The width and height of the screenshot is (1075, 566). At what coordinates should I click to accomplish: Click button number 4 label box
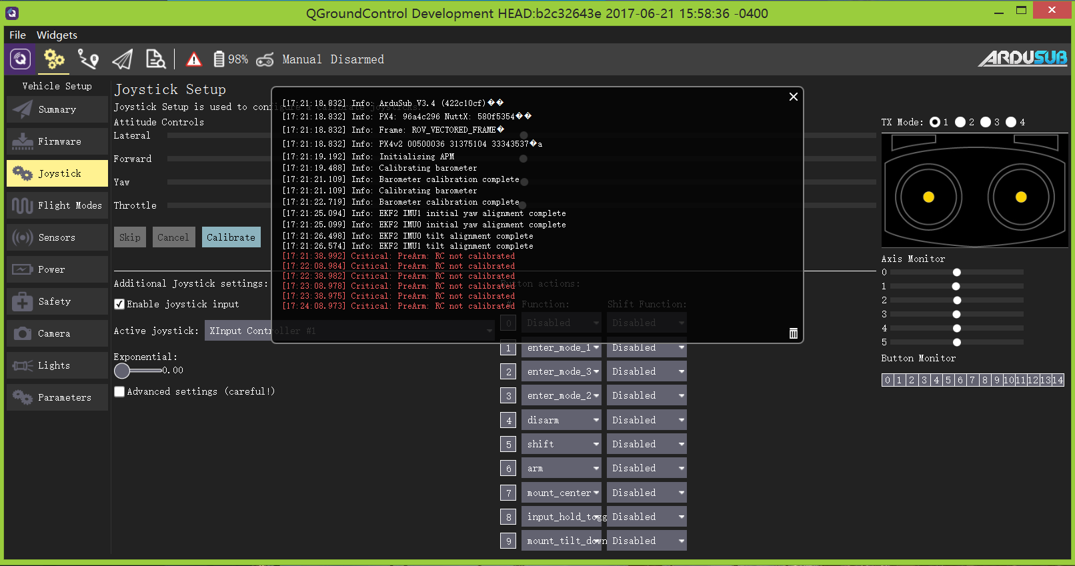(x=508, y=420)
